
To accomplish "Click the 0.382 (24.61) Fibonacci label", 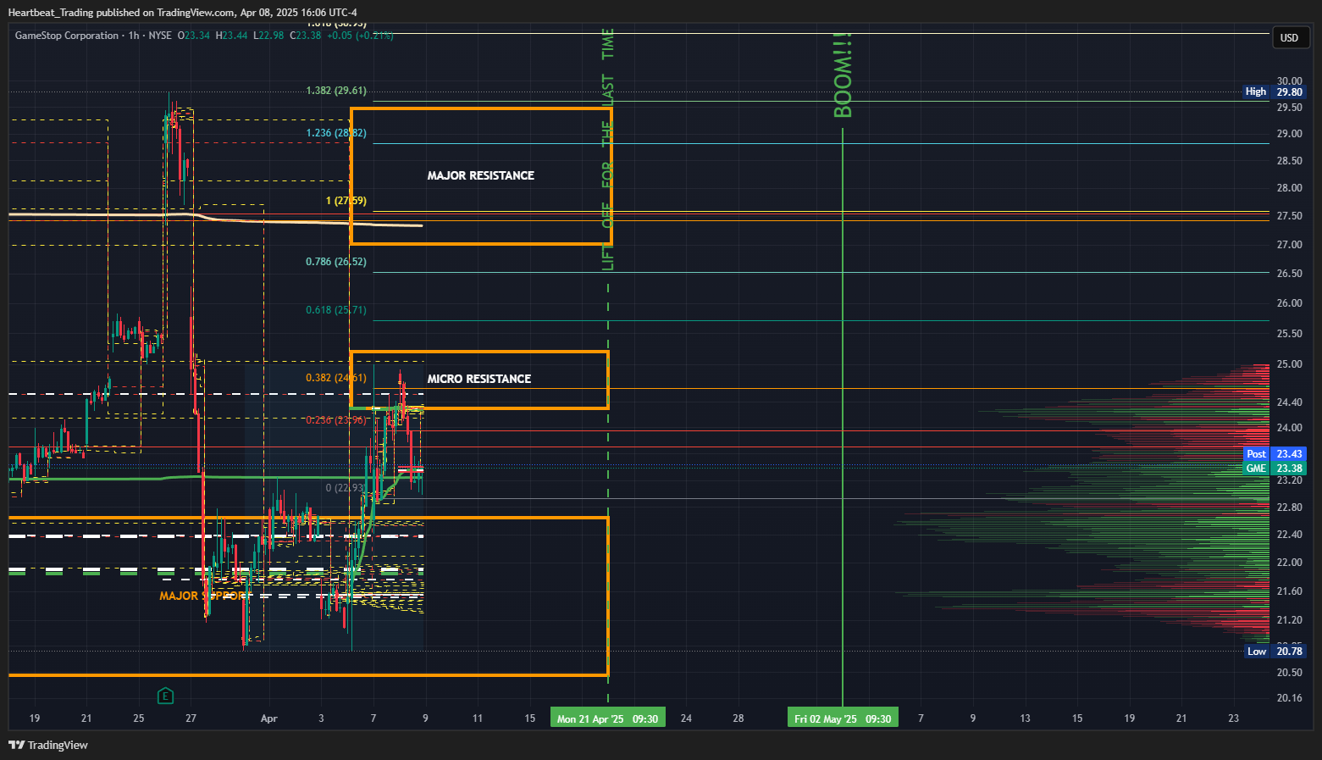I will tap(336, 378).
